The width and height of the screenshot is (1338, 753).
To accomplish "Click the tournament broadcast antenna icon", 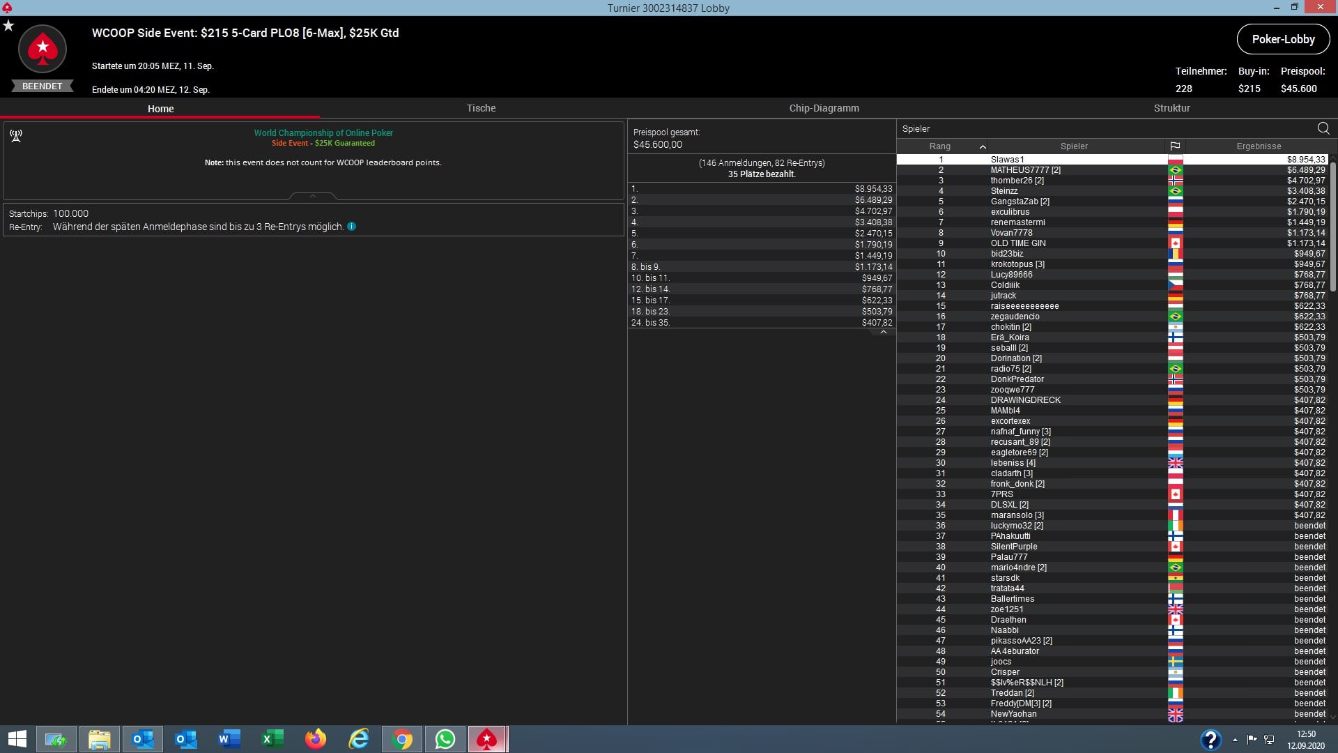I will [x=16, y=135].
